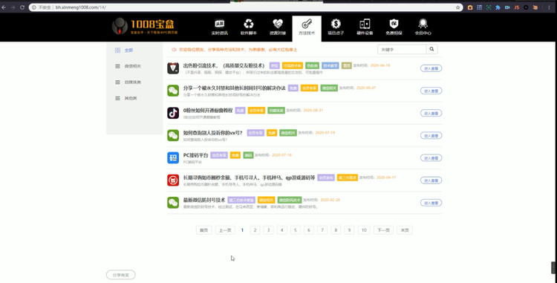Click the orange speaker announcement icon

174,50
